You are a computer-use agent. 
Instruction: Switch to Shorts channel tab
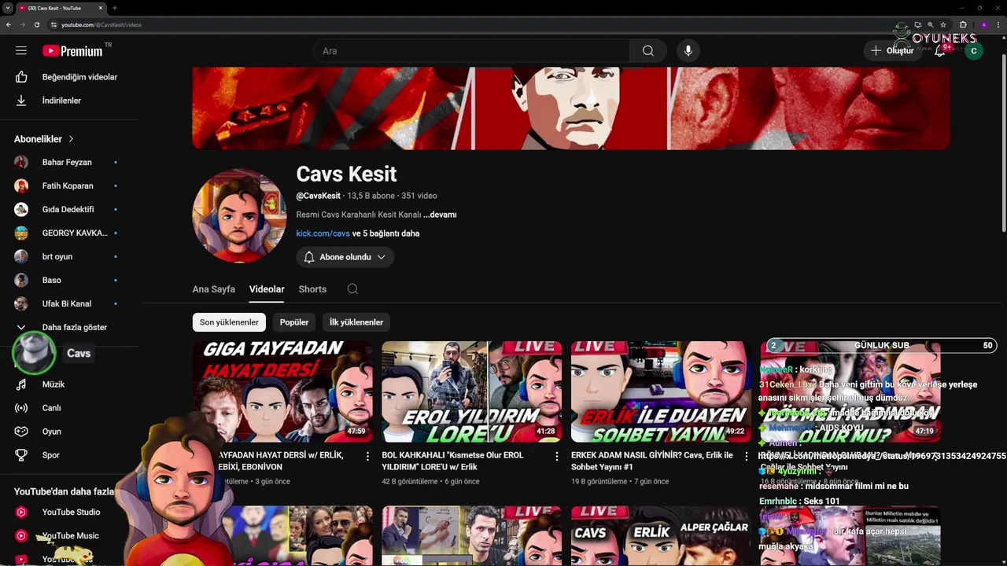[x=312, y=289]
